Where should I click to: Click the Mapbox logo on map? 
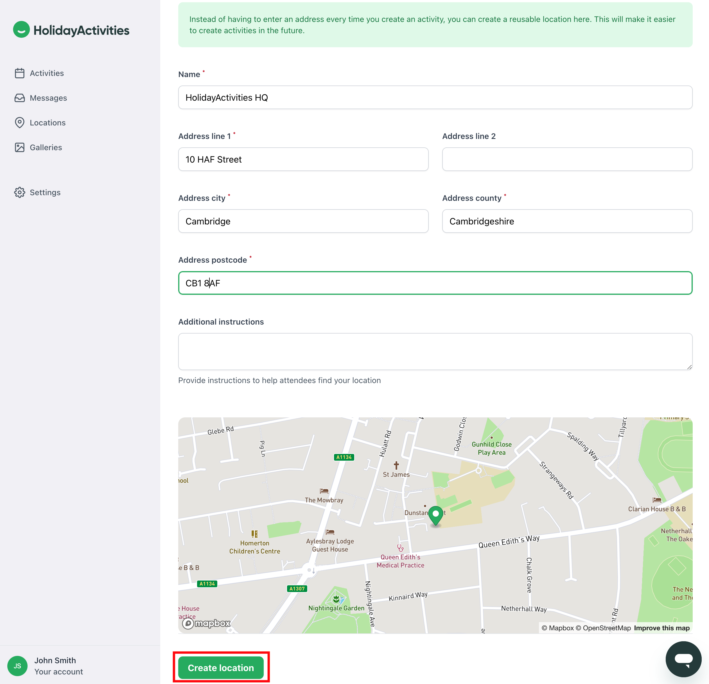[x=207, y=623]
